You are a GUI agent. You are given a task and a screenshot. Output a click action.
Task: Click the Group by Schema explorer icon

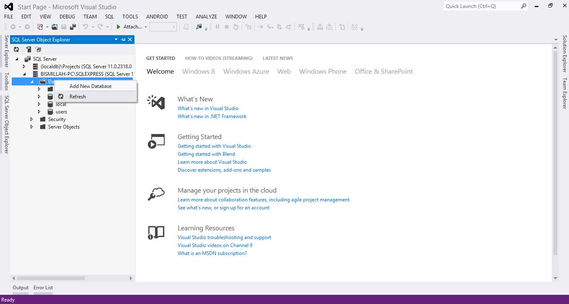click(x=38, y=49)
